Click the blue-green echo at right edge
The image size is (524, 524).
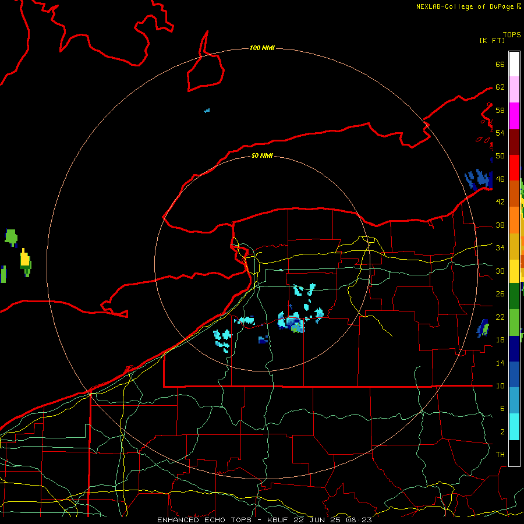(x=483, y=328)
